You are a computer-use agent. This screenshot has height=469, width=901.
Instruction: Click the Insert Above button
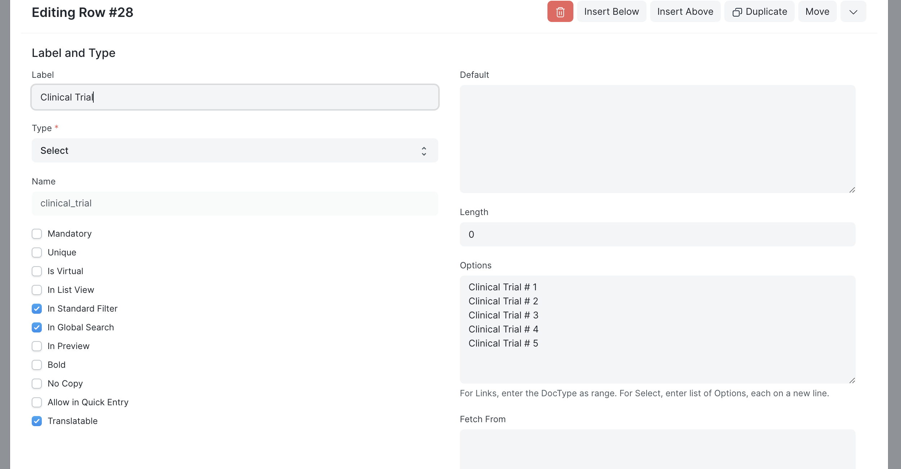click(x=685, y=12)
